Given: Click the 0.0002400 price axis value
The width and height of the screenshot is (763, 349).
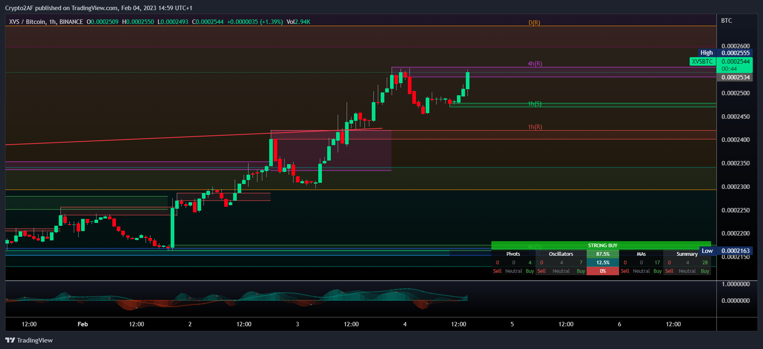Looking at the screenshot, I should (735, 140).
